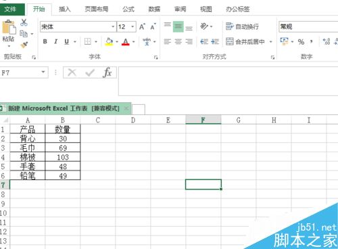Open the underline style dropdown arrow
338x249 pixels.
75,42
